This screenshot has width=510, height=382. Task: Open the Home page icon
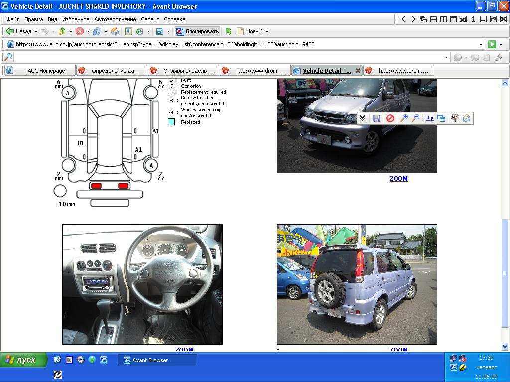115,31
